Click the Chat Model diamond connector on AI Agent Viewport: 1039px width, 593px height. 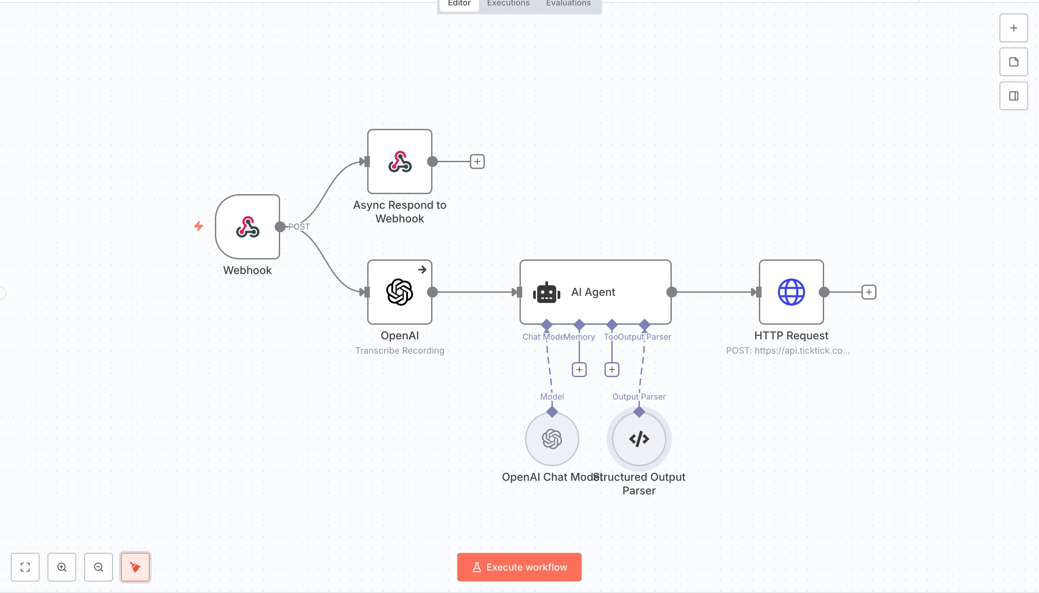(546, 325)
